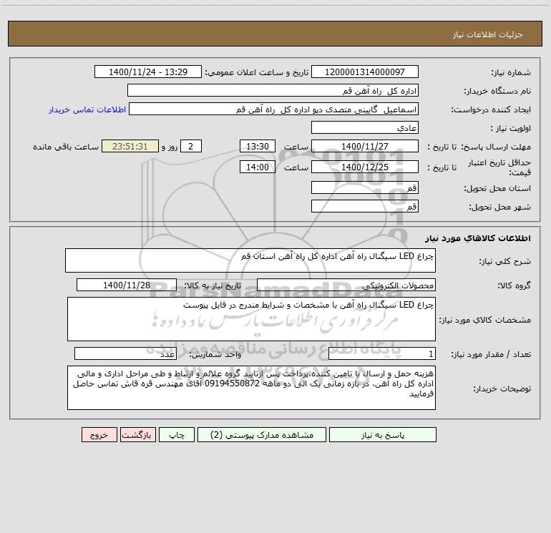This screenshot has width=551, height=533.
Task: Click the general description field چراغ LED سیگنال
Action: (250, 260)
